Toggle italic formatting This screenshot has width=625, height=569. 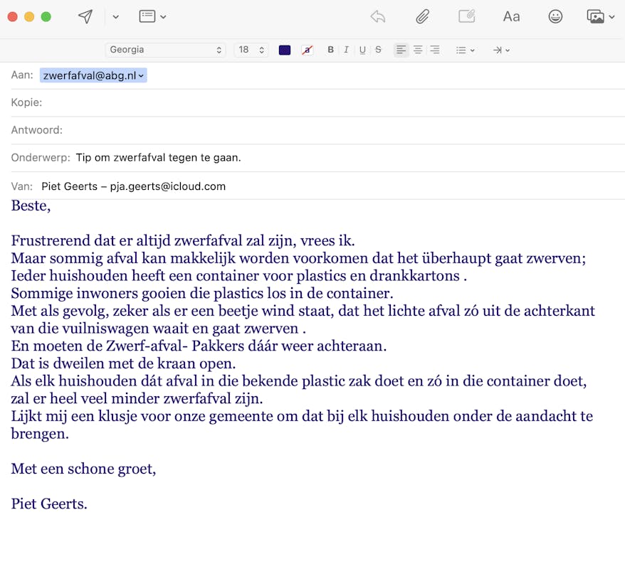[347, 50]
